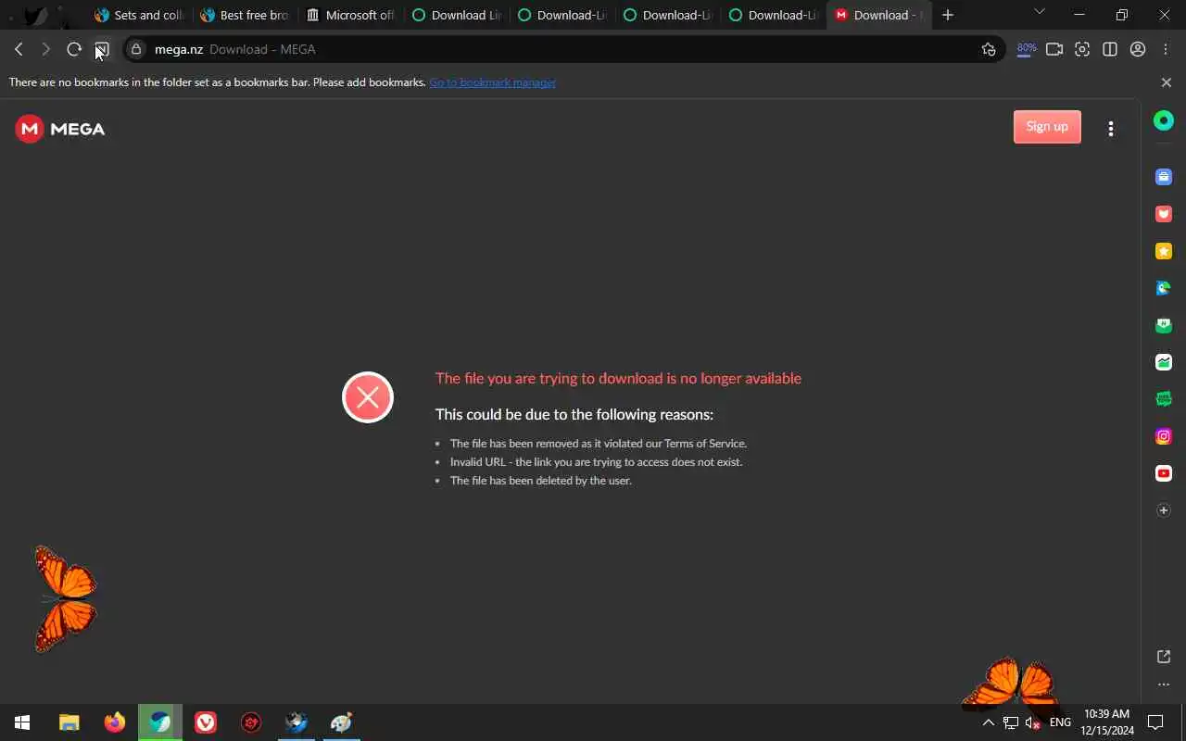
Task: Toggle split view window icon
Action: (1110, 49)
